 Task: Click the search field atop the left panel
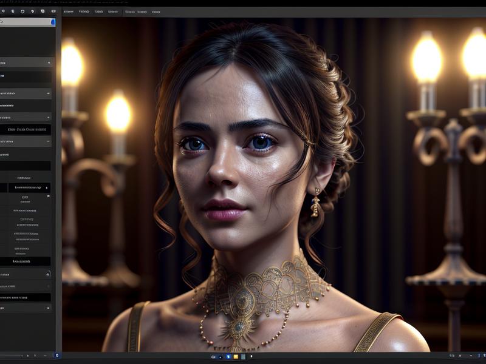(x=26, y=22)
